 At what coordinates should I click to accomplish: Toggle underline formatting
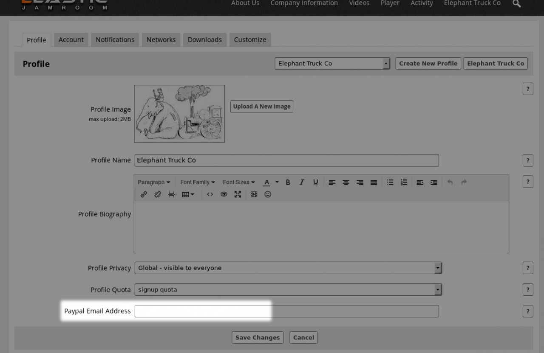click(x=315, y=182)
